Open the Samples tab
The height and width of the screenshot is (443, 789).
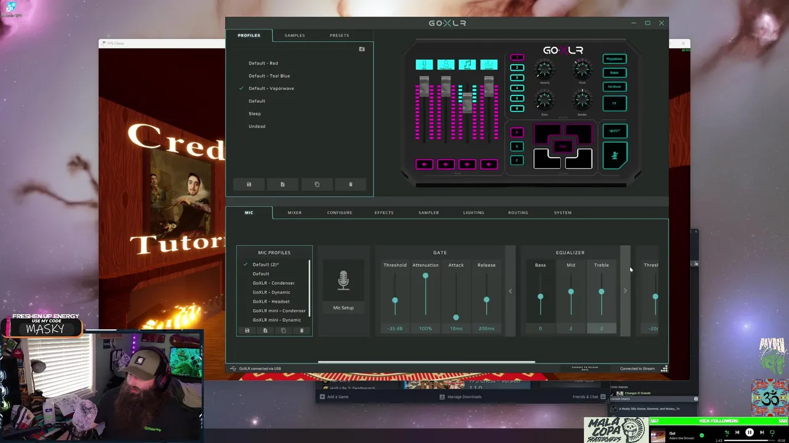[295, 35]
